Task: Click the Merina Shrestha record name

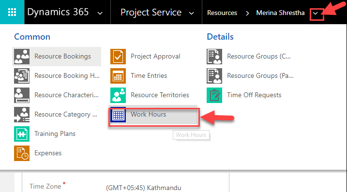Action: [x=280, y=13]
